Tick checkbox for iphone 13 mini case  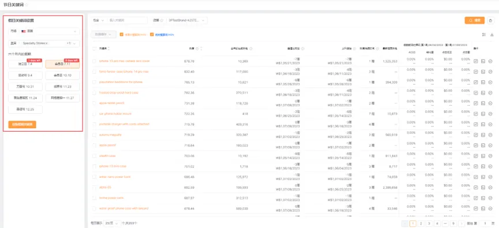94,166
